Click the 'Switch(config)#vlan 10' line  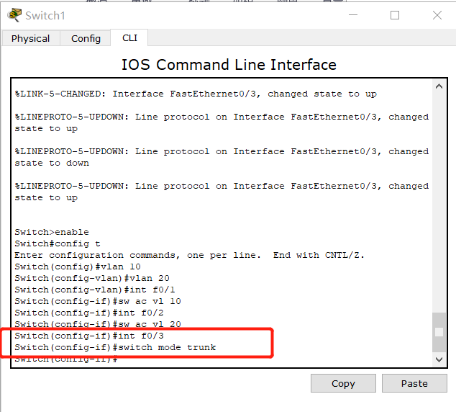point(78,267)
